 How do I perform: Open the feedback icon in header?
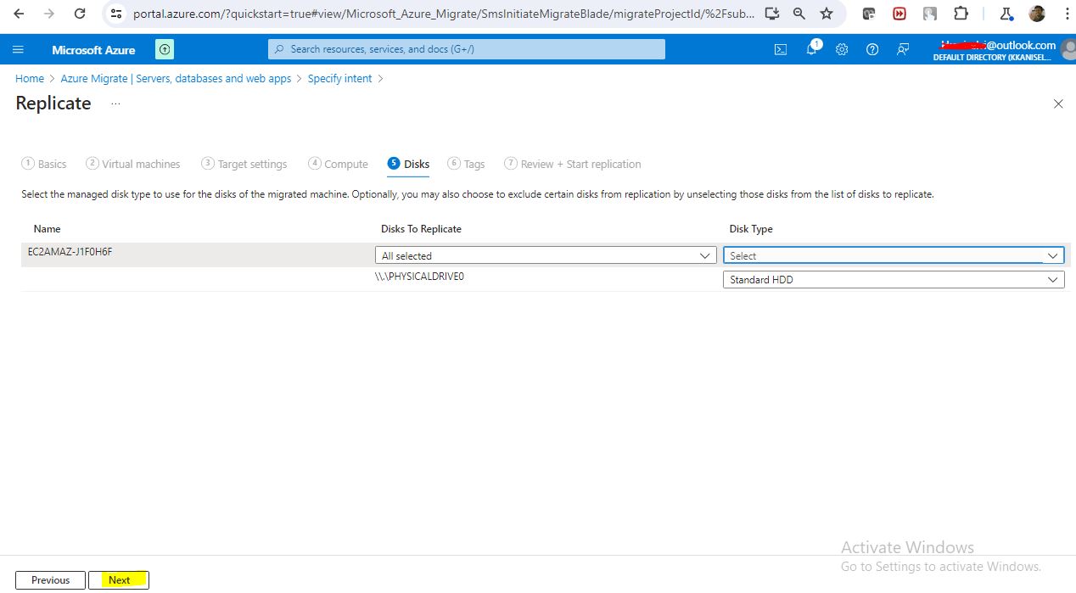pyautogui.click(x=903, y=50)
